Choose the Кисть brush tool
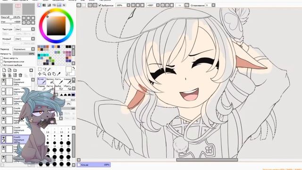The width and height of the screenshot is (302, 170). pyautogui.click(x=59, y=81)
